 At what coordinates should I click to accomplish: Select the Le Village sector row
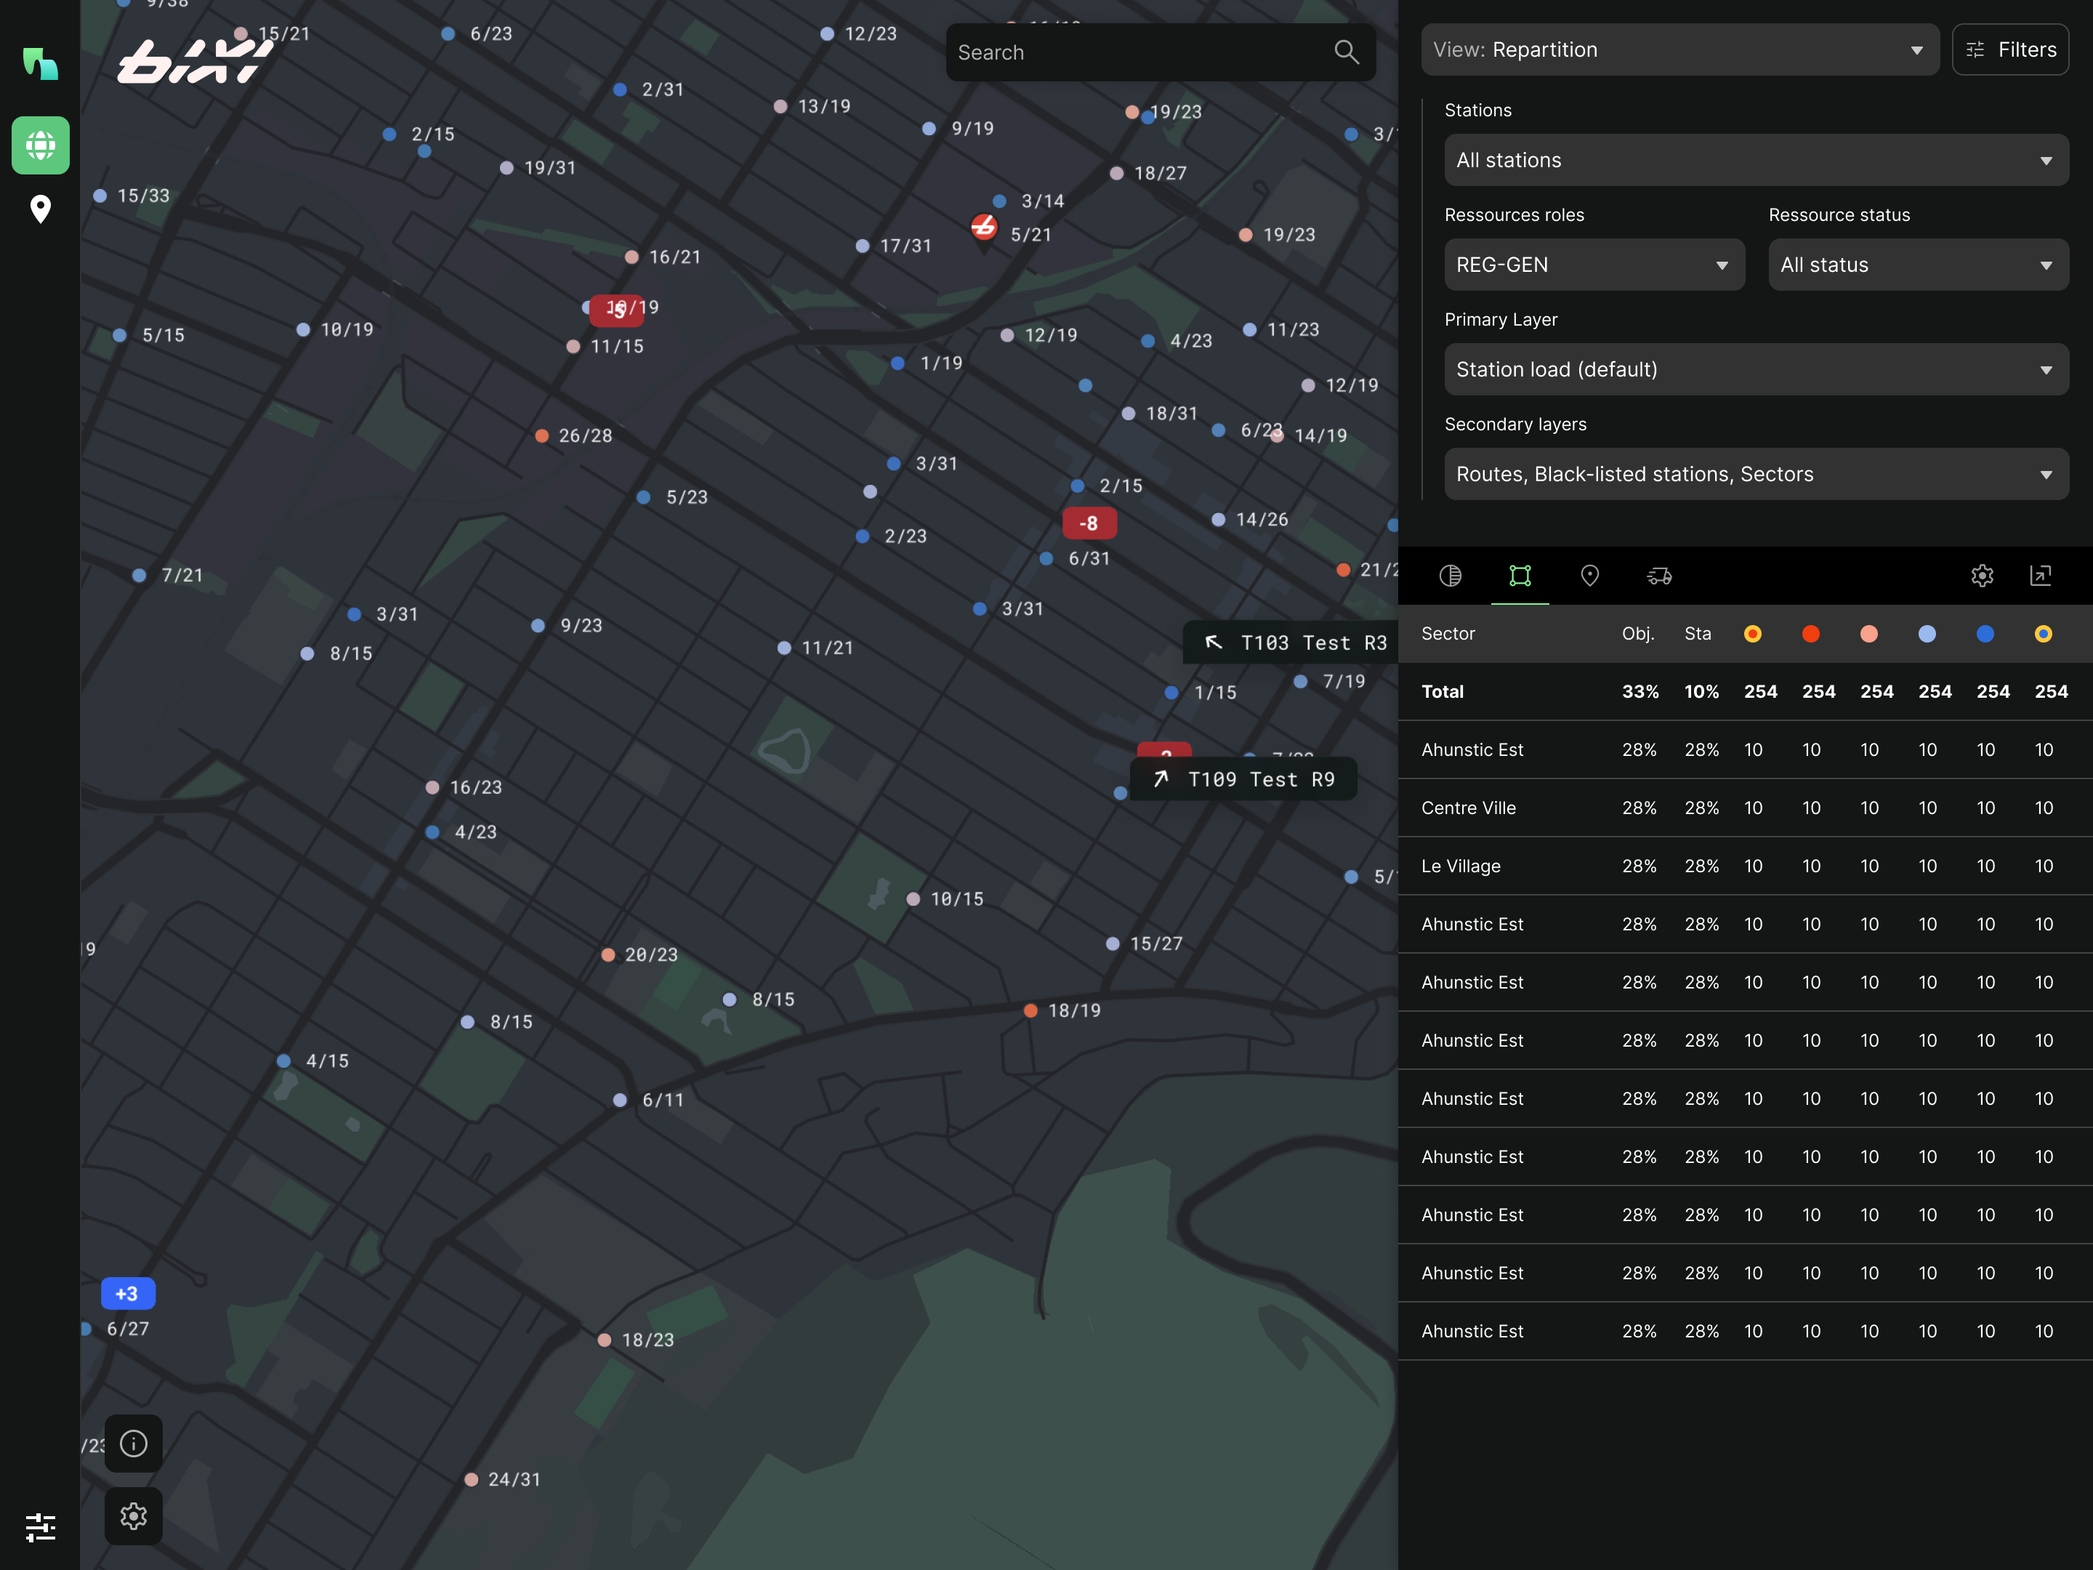[1745, 866]
